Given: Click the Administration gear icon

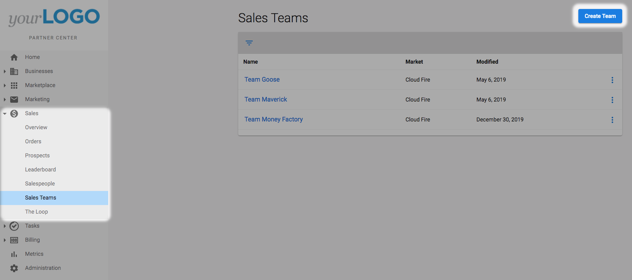Looking at the screenshot, I should (x=14, y=268).
